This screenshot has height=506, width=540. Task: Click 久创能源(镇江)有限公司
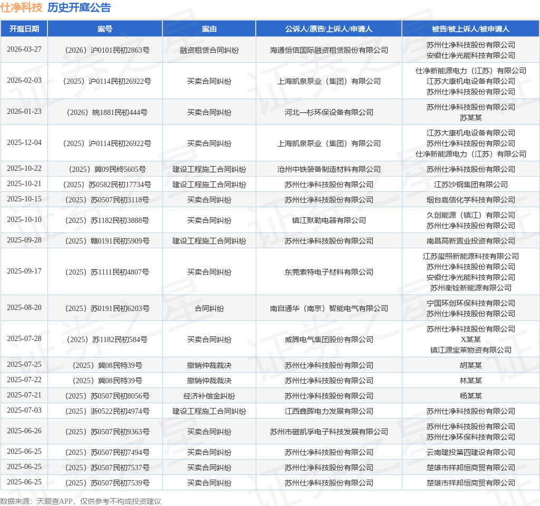(x=471, y=215)
